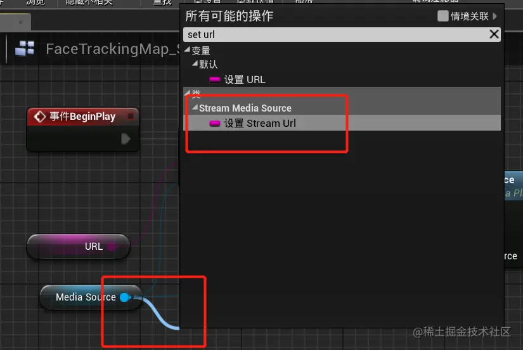
Task: Click the BeginPlay red delegate output pin
Action: (131, 116)
